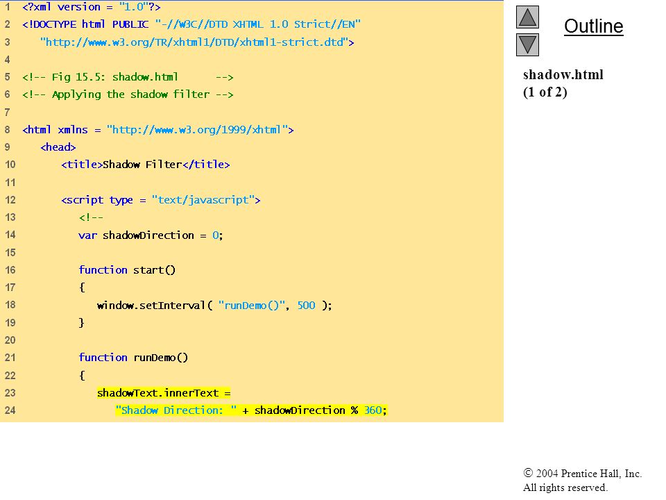This screenshot has width=666, height=500.
Task: Click the html xmlns tag on line 8
Action: (158, 130)
